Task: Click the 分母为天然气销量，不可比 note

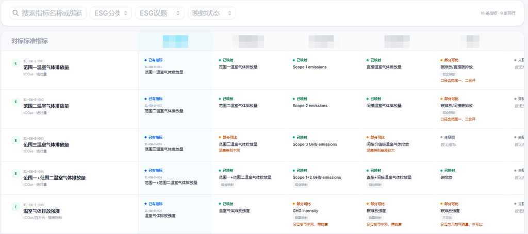Action: 461,224
